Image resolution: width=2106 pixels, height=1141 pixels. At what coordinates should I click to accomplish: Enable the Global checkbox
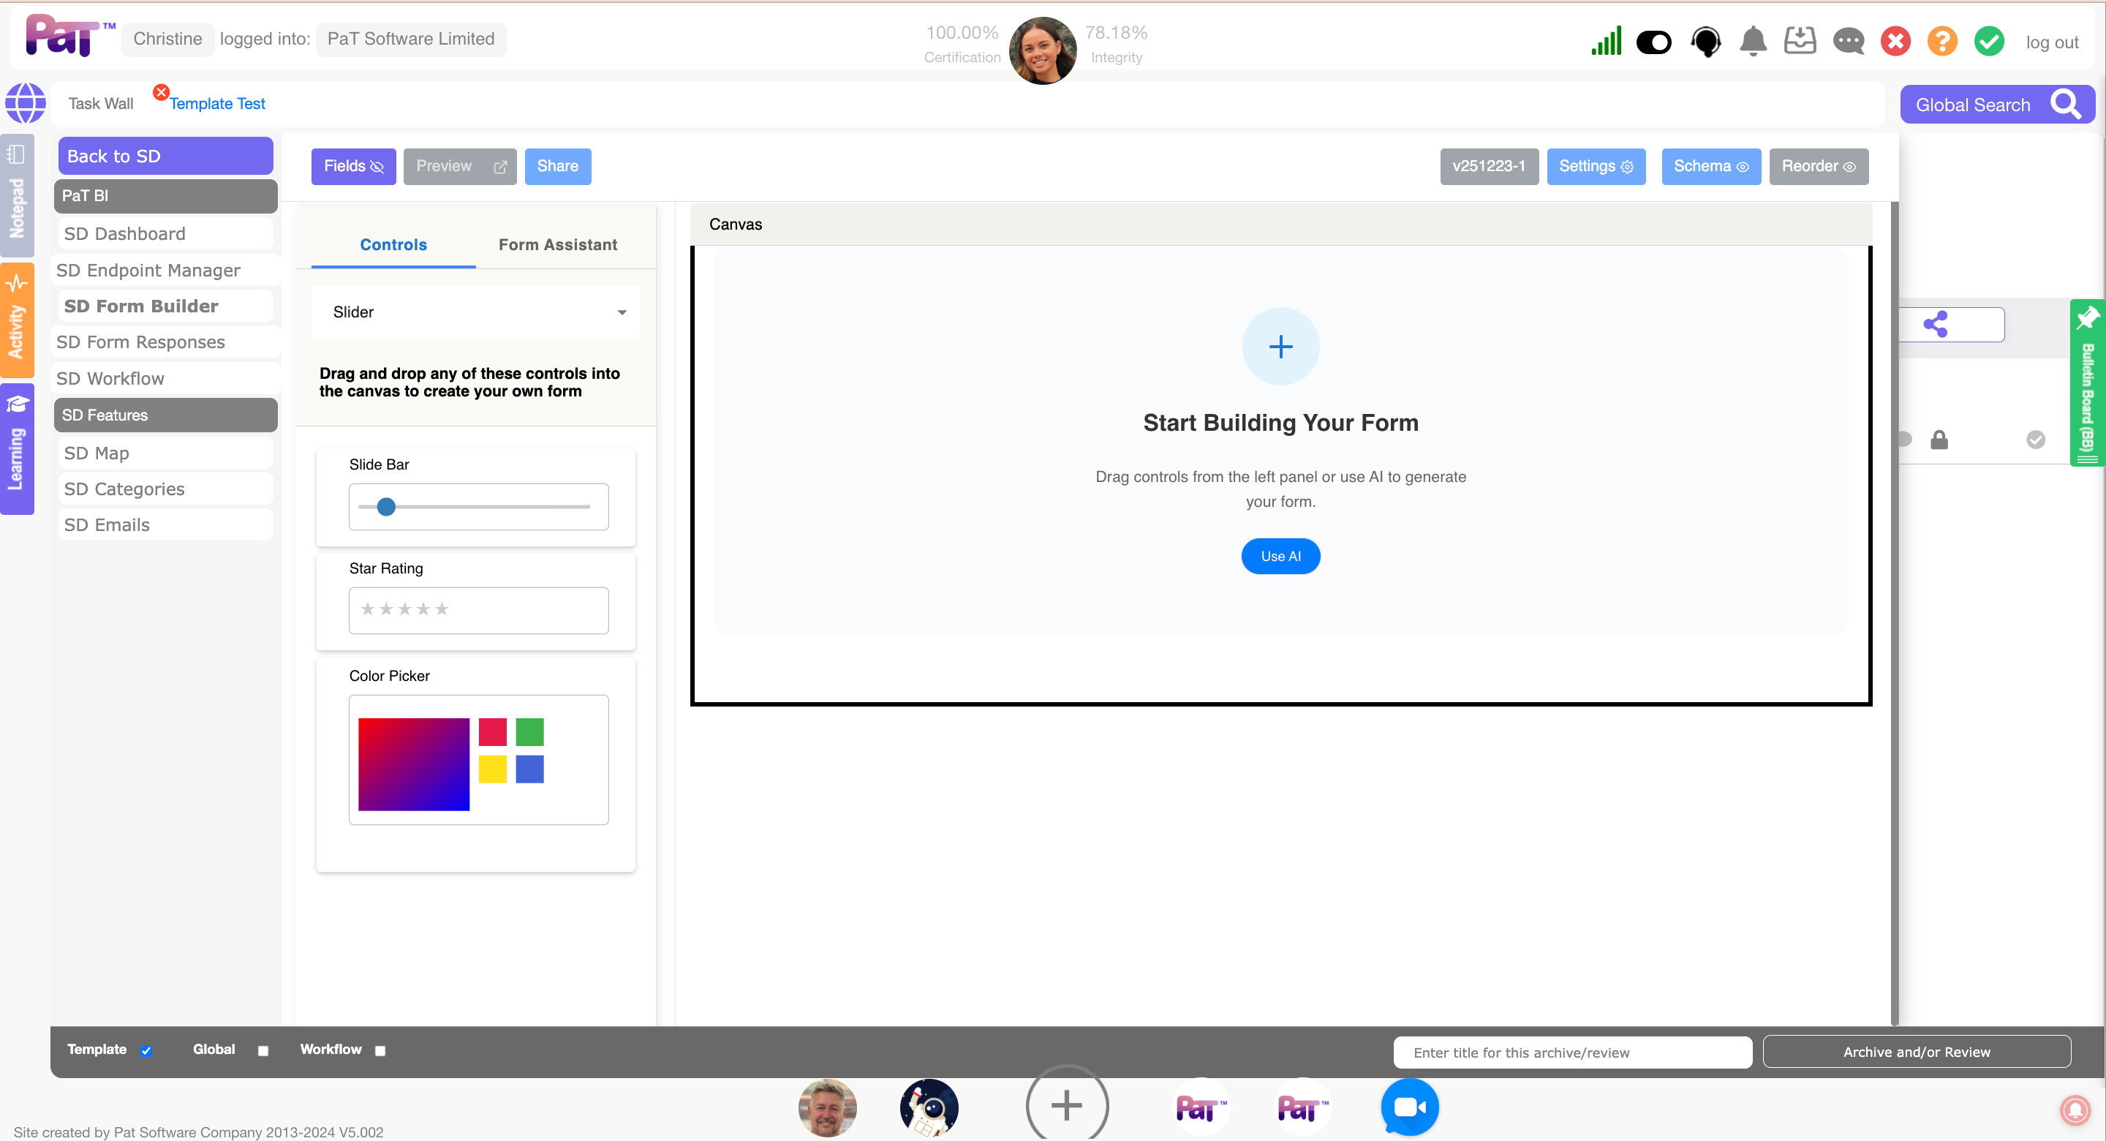tap(263, 1051)
